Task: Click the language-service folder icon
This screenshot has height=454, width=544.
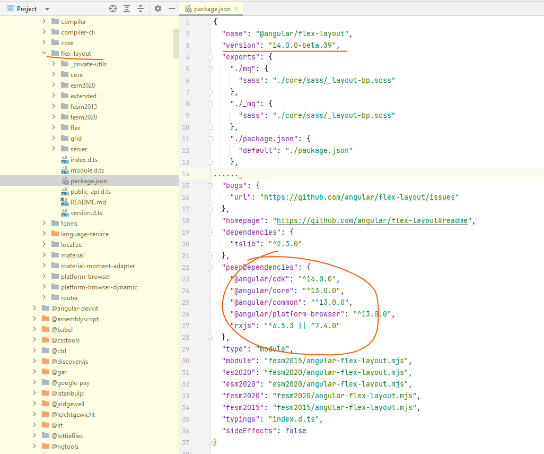Action: tap(55, 234)
